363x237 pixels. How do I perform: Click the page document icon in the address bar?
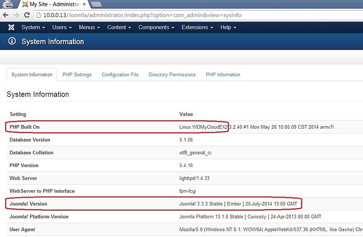tap(38, 15)
